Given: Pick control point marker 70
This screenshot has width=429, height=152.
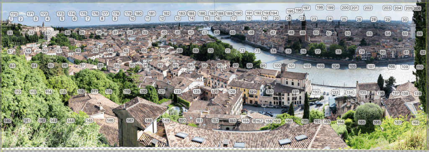Looking at the screenshot, I should tap(210, 51).
